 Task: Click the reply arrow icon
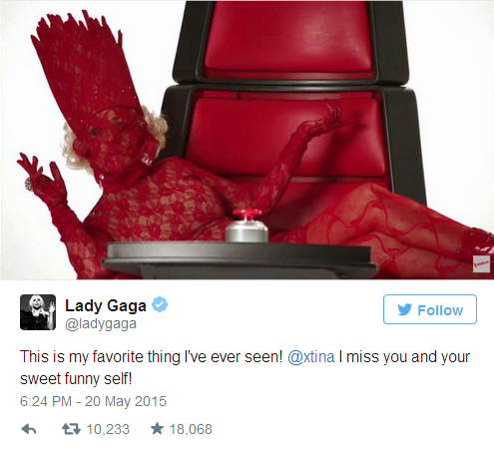pyautogui.click(x=29, y=429)
